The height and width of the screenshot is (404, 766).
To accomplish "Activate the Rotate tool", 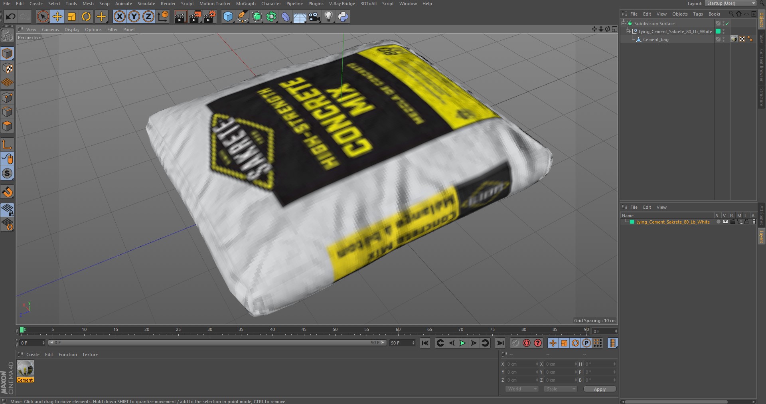I will tap(86, 16).
